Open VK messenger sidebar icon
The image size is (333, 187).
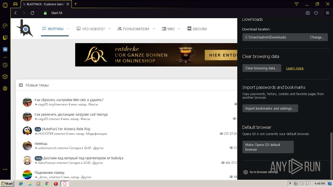pos(5,50)
